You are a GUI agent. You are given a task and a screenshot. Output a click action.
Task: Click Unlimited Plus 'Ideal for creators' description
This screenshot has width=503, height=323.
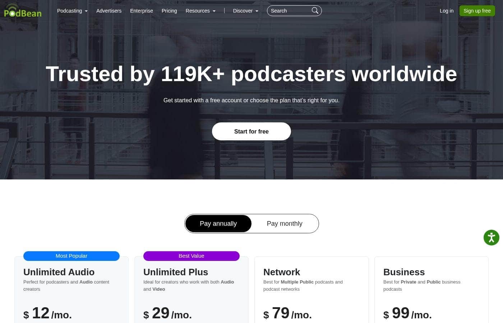(189, 286)
